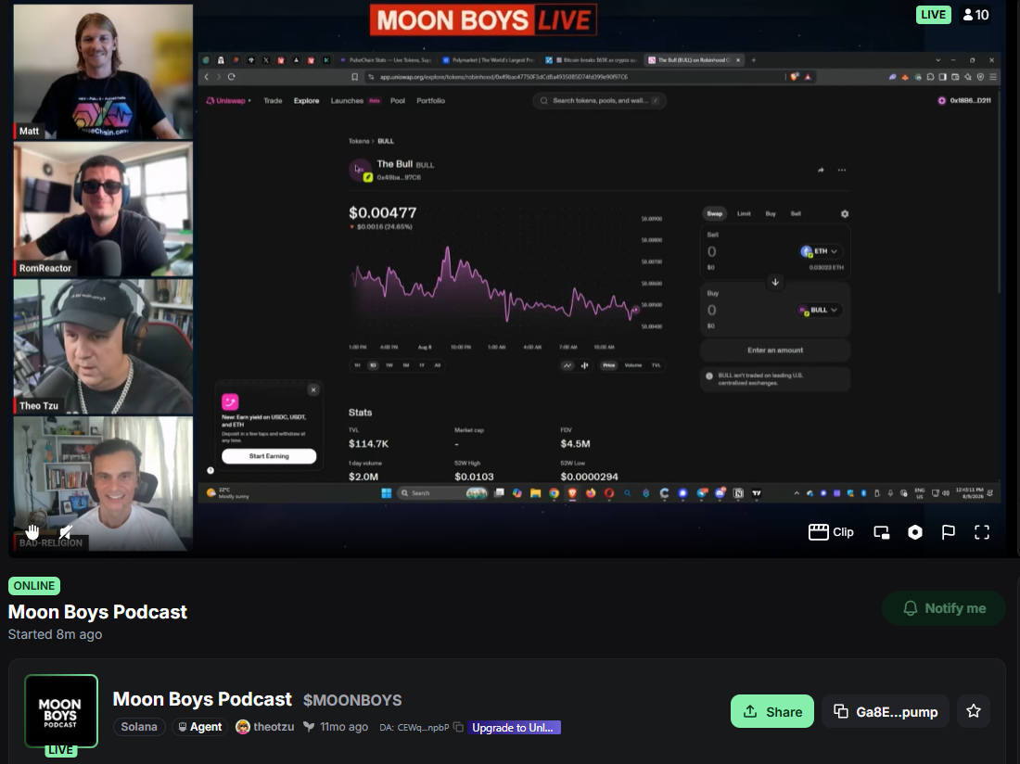
Task: Select the 1M chart timeframe
Action: coord(405,365)
